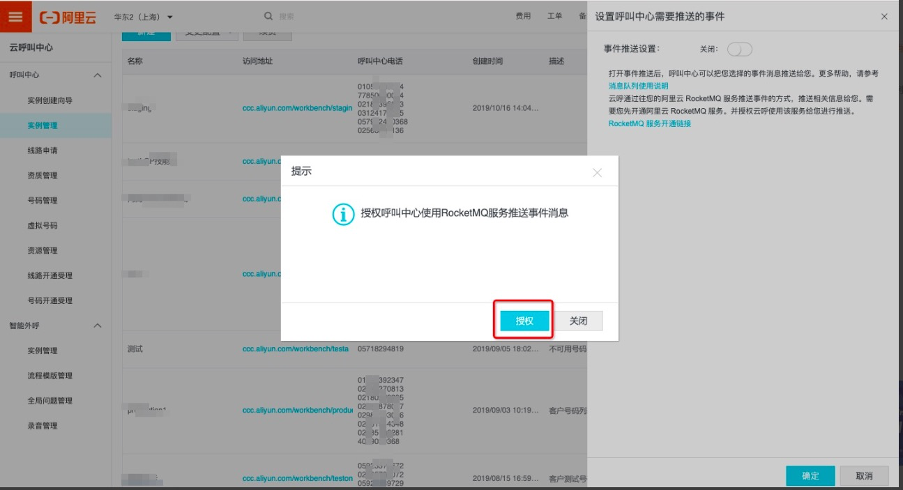Close the event push settings panel

[885, 17]
